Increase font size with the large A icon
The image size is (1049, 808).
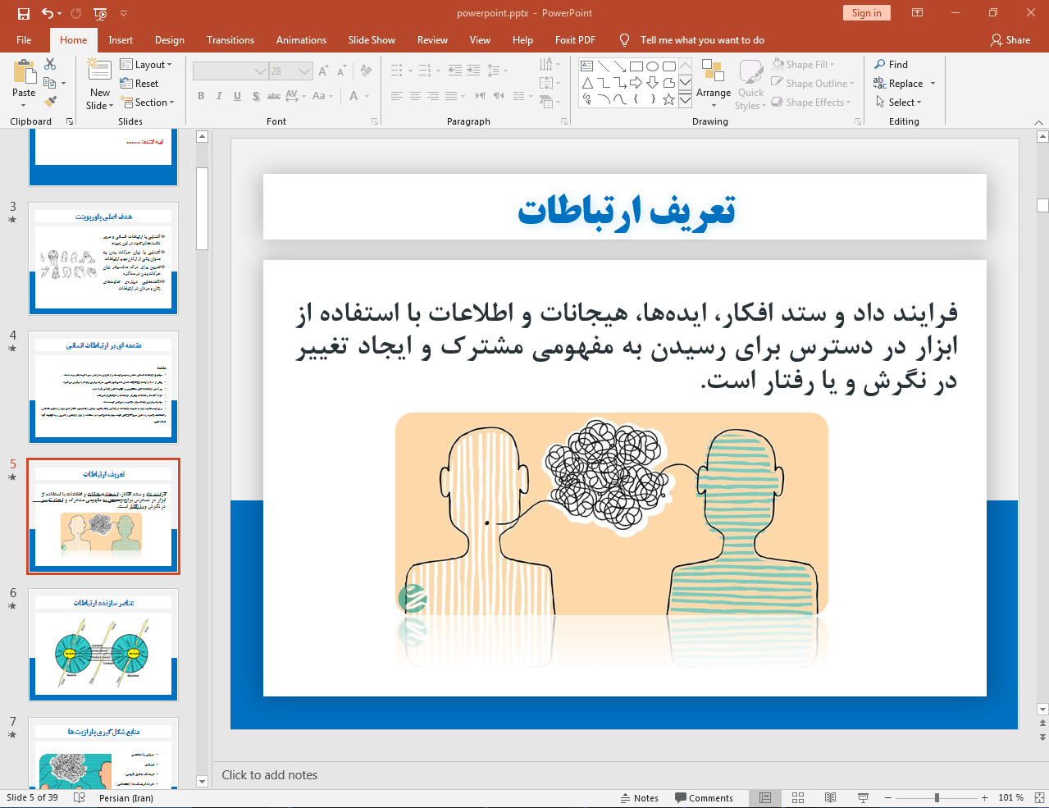(323, 71)
